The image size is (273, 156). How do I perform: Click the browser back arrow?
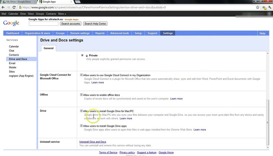(x=3, y=7)
